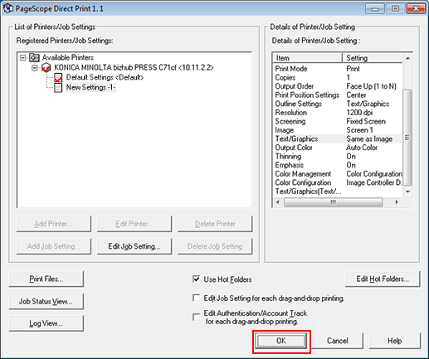This screenshot has height=359, width=429.
Task: Click the New Settings -1- document icon
Action: pos(58,88)
